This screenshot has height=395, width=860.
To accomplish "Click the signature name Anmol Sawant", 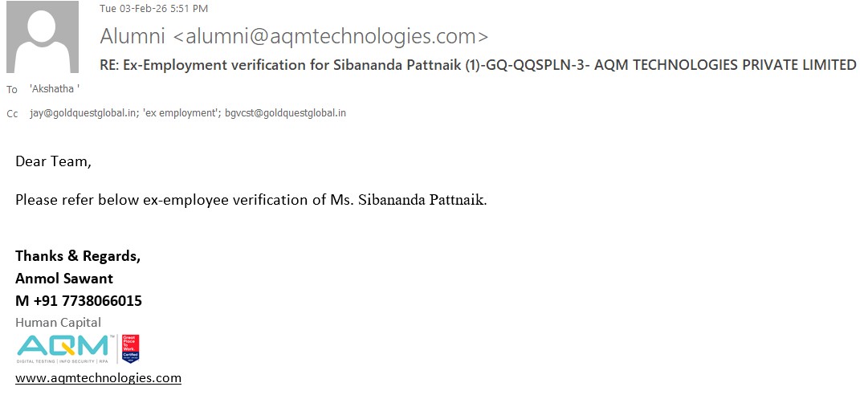I will 64,279.
